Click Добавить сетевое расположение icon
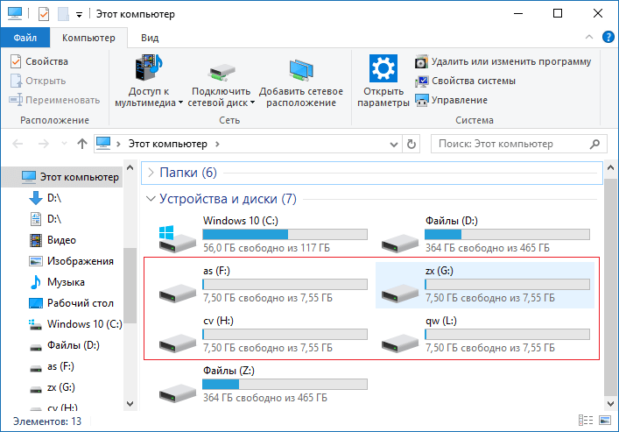Image resolution: width=619 pixels, height=432 pixels. tap(301, 69)
